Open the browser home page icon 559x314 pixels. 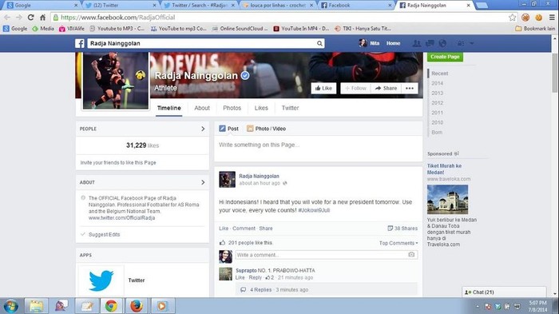43,17
